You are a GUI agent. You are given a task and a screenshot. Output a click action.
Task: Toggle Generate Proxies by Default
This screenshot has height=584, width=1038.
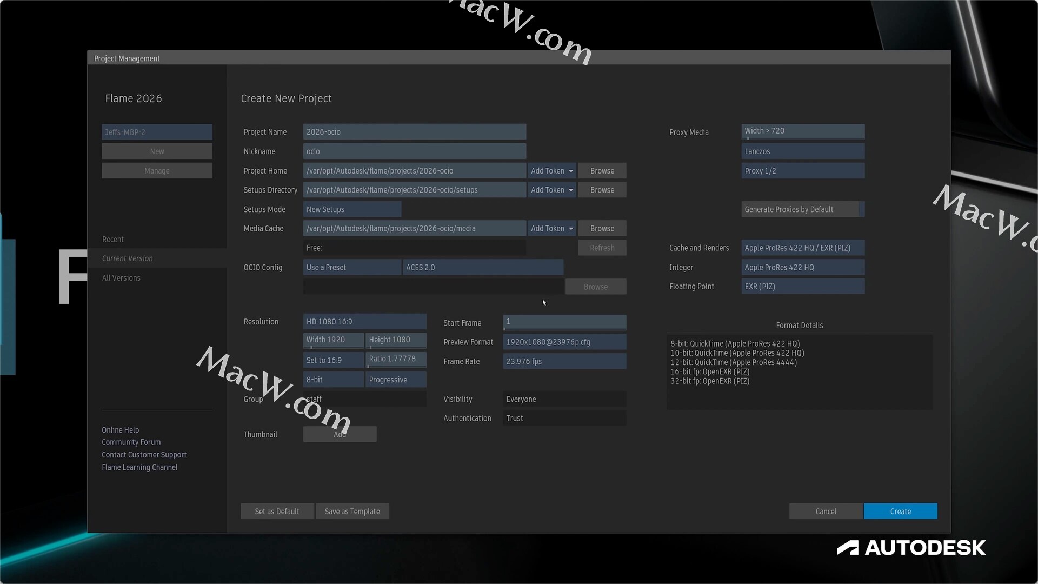[803, 209]
